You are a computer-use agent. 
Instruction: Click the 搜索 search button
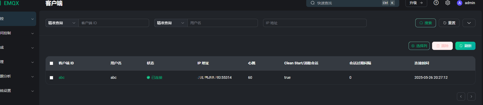(x=426, y=23)
